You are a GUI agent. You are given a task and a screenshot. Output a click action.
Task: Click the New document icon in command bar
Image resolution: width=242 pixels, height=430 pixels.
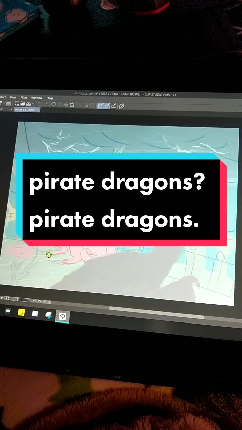pos(17,103)
